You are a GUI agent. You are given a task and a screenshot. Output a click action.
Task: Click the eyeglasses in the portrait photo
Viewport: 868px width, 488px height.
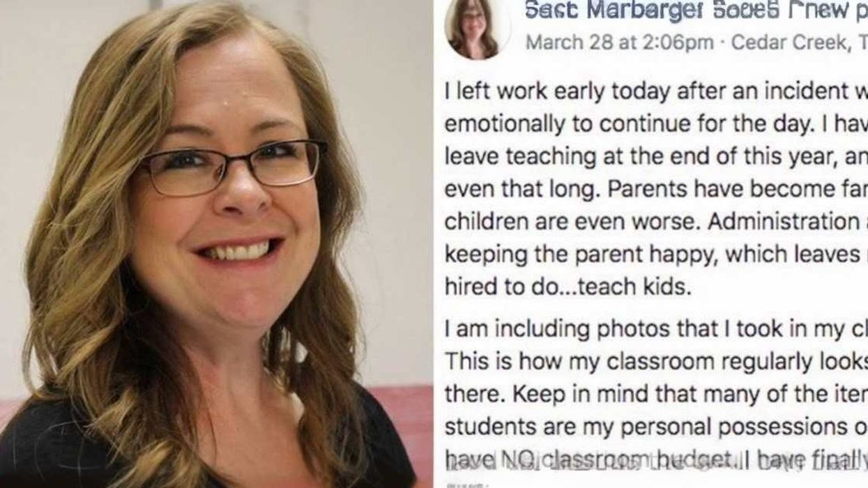(x=234, y=167)
